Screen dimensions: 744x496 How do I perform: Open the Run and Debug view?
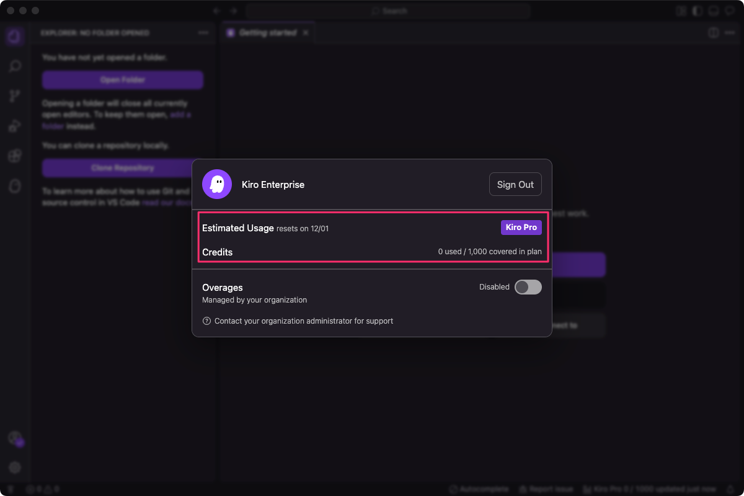(15, 126)
